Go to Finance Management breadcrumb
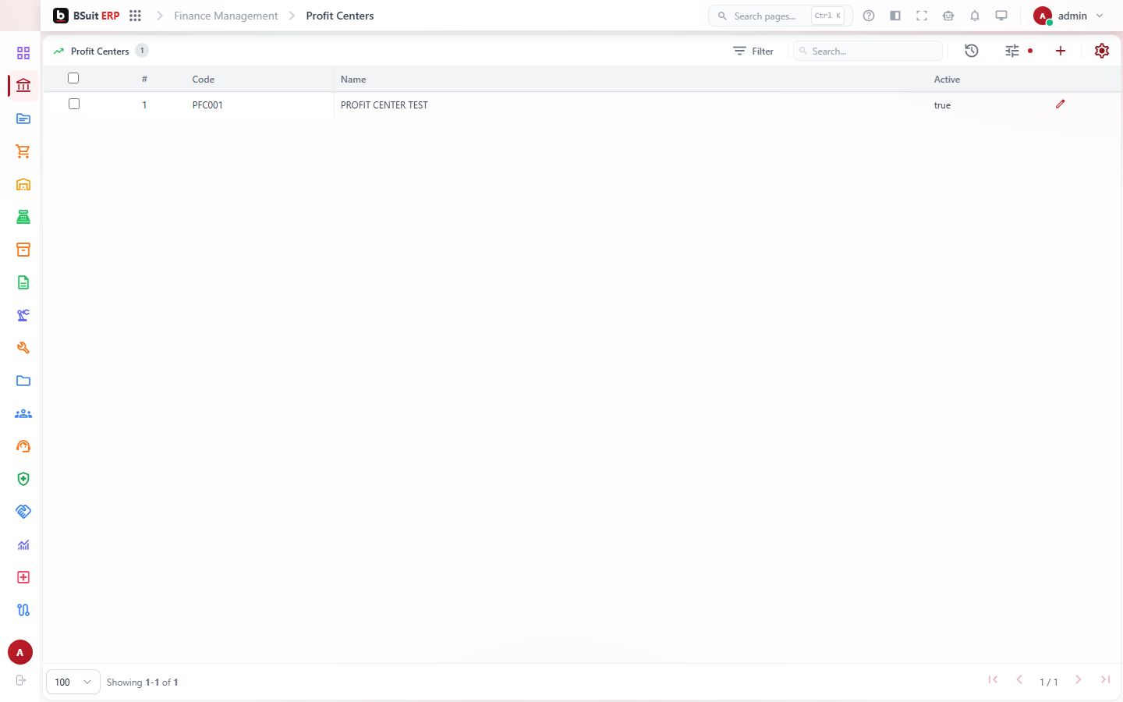The width and height of the screenshot is (1123, 702). coord(226,16)
